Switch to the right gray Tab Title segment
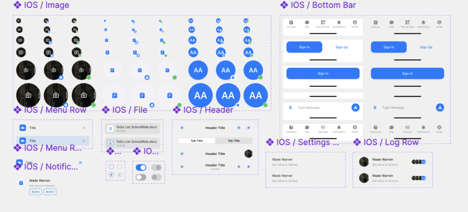Viewport: 468px width, 212px height. pyautogui.click(x=234, y=141)
